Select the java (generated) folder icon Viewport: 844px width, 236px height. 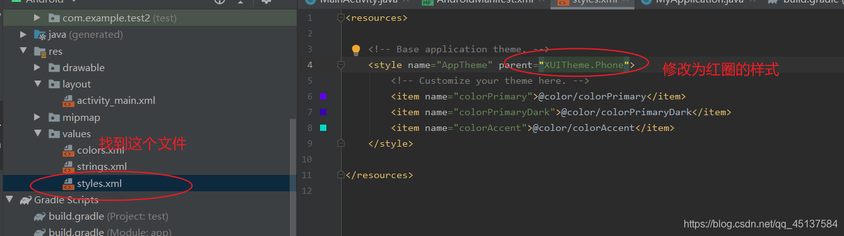pyautogui.click(x=40, y=35)
